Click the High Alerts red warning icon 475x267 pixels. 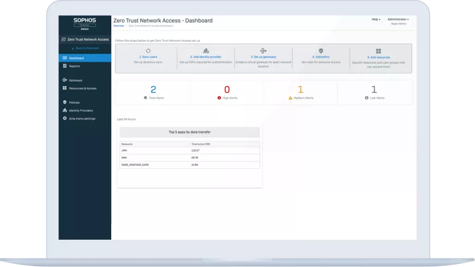coord(219,98)
